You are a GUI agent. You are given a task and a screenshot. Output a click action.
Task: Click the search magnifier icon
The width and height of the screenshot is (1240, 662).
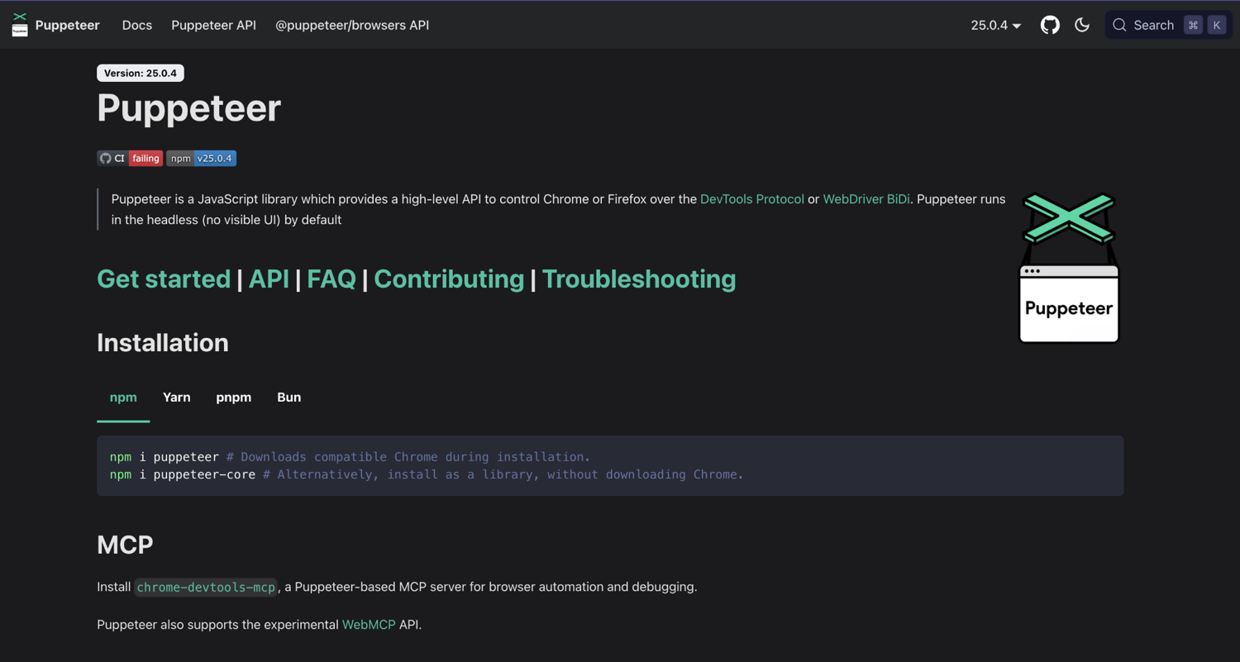tap(1119, 25)
